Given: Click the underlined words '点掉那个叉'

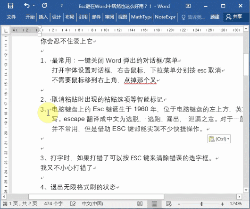Looking at the screenshot, I should click(x=140, y=80).
